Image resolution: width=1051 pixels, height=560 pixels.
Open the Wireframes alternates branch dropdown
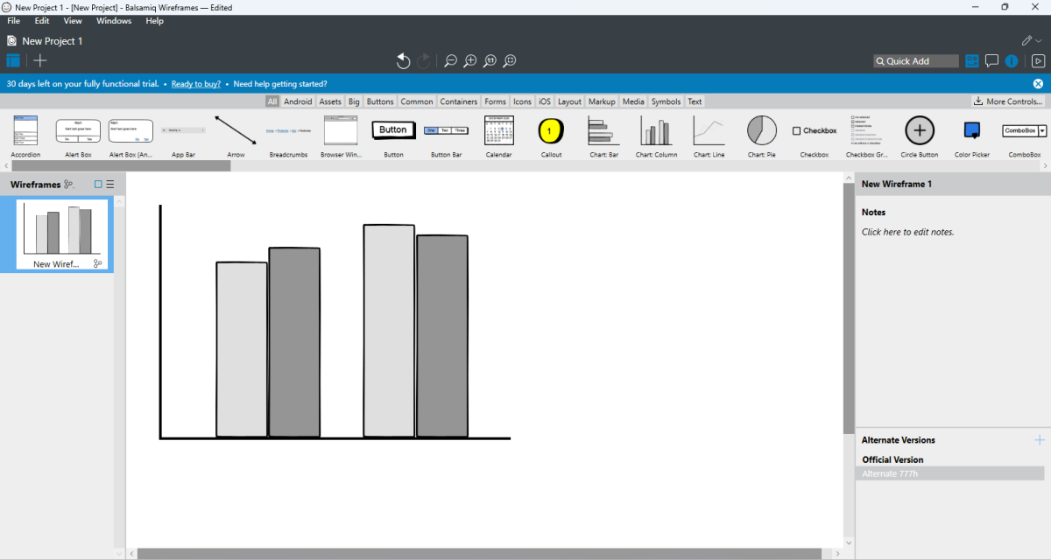point(69,185)
